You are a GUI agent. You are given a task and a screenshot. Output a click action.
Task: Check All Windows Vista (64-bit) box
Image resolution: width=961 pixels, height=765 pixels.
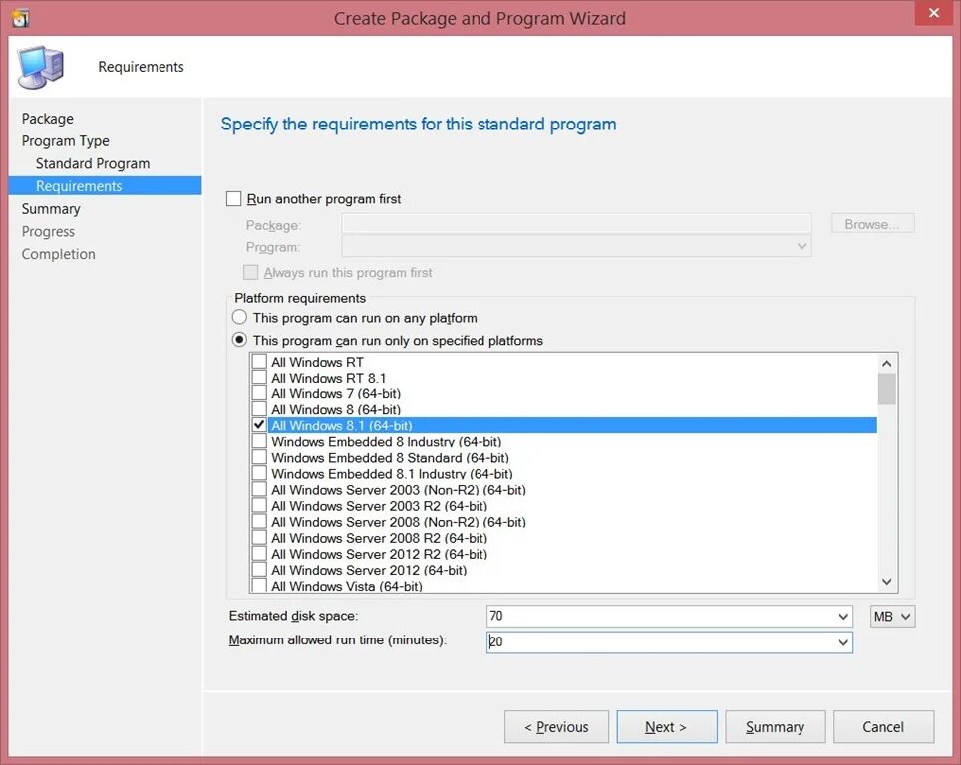(259, 585)
